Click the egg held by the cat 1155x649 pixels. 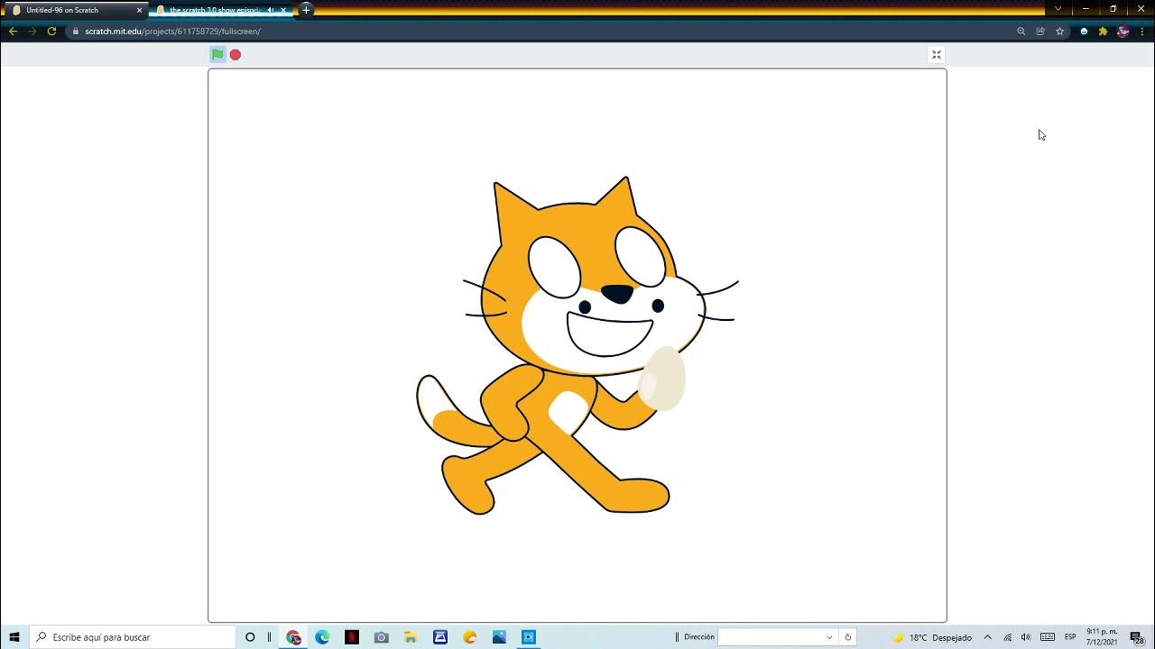point(662,379)
